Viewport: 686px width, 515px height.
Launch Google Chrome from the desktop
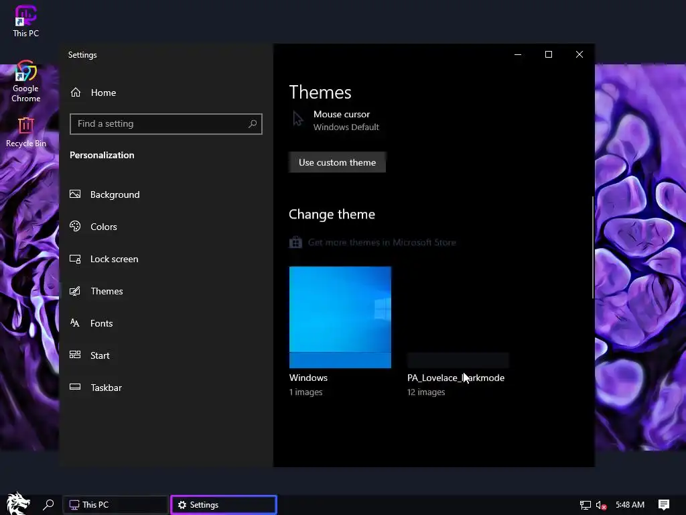coord(26,81)
